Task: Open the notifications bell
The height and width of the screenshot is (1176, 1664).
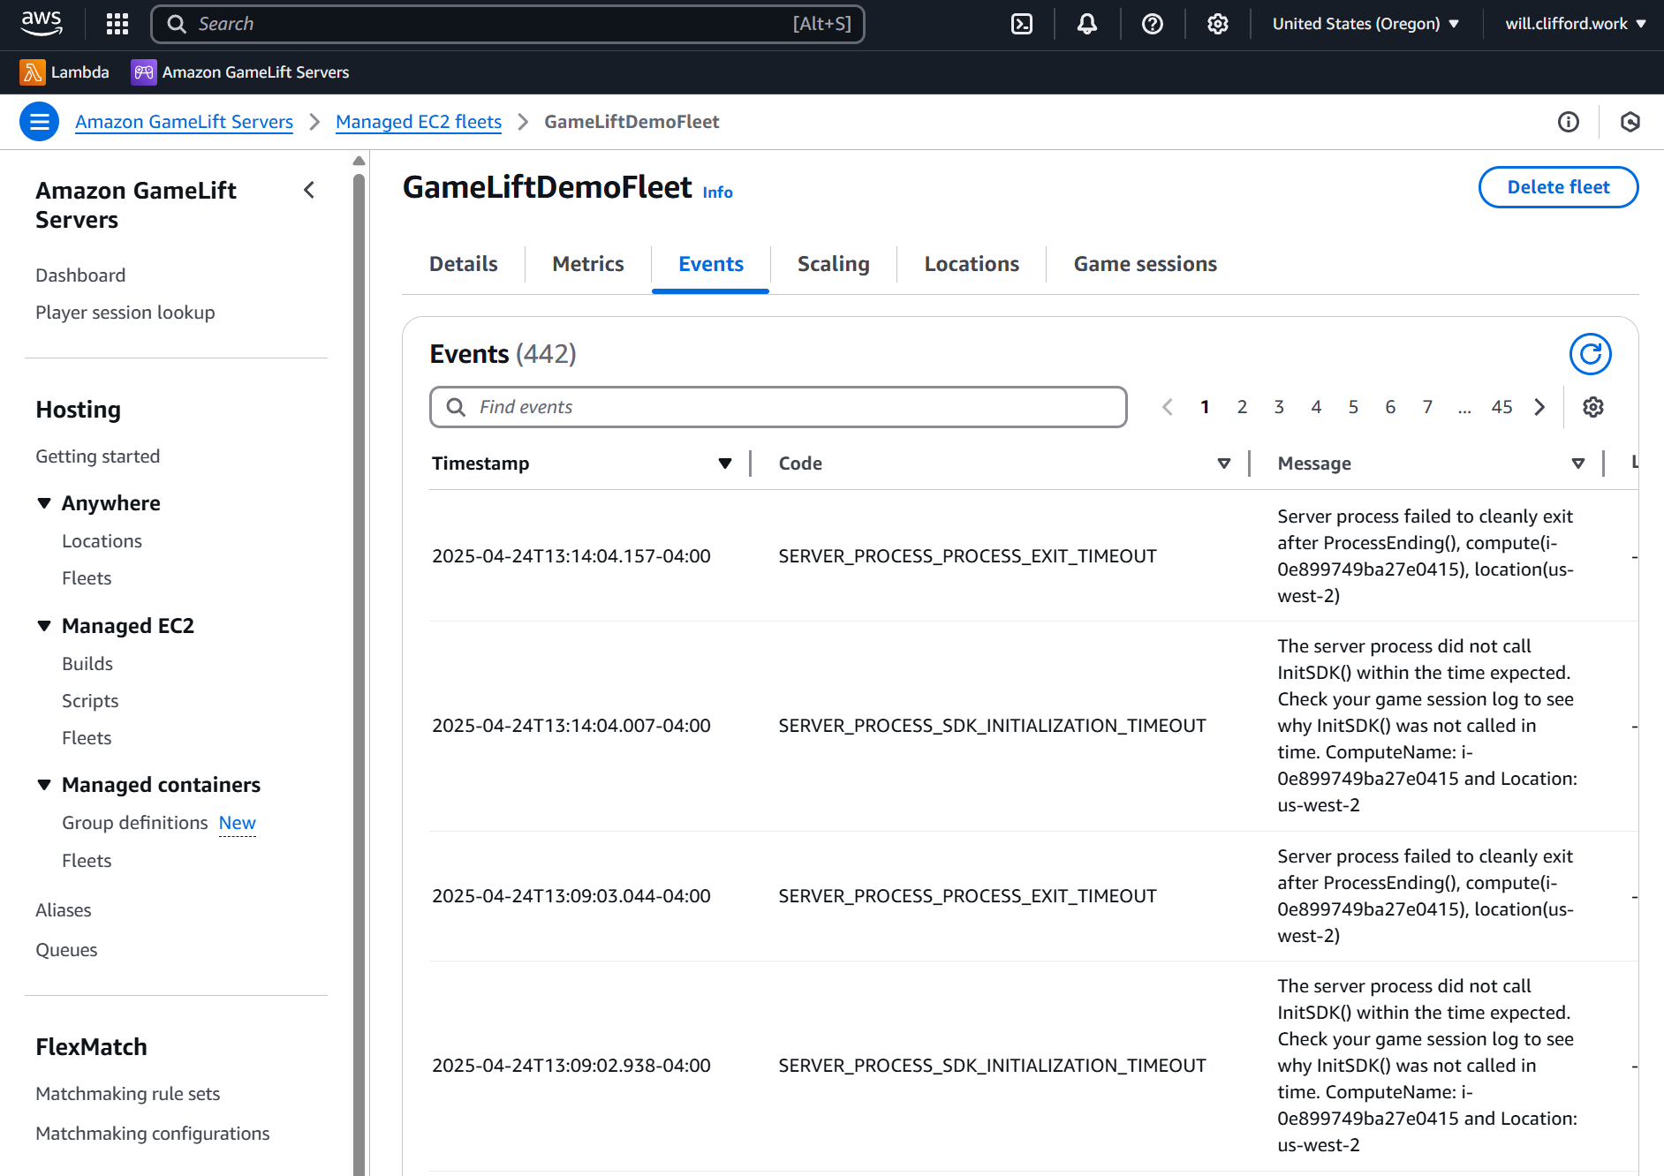Action: 1086,24
